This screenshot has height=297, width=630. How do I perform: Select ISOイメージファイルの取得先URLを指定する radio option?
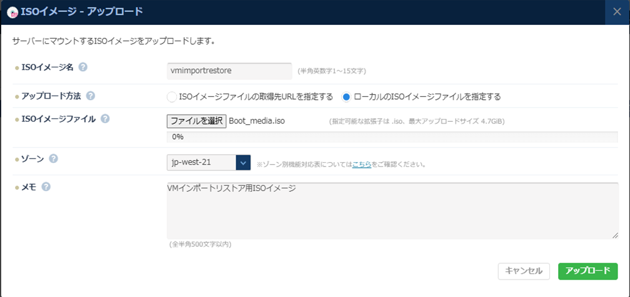point(171,97)
